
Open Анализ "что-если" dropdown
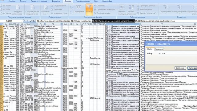[147, 13]
